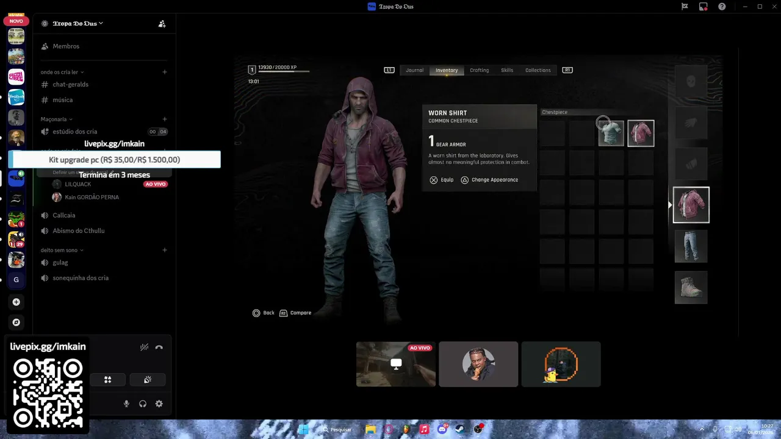Switch to the Skills tab
Image resolution: width=781 pixels, height=439 pixels.
(x=507, y=70)
